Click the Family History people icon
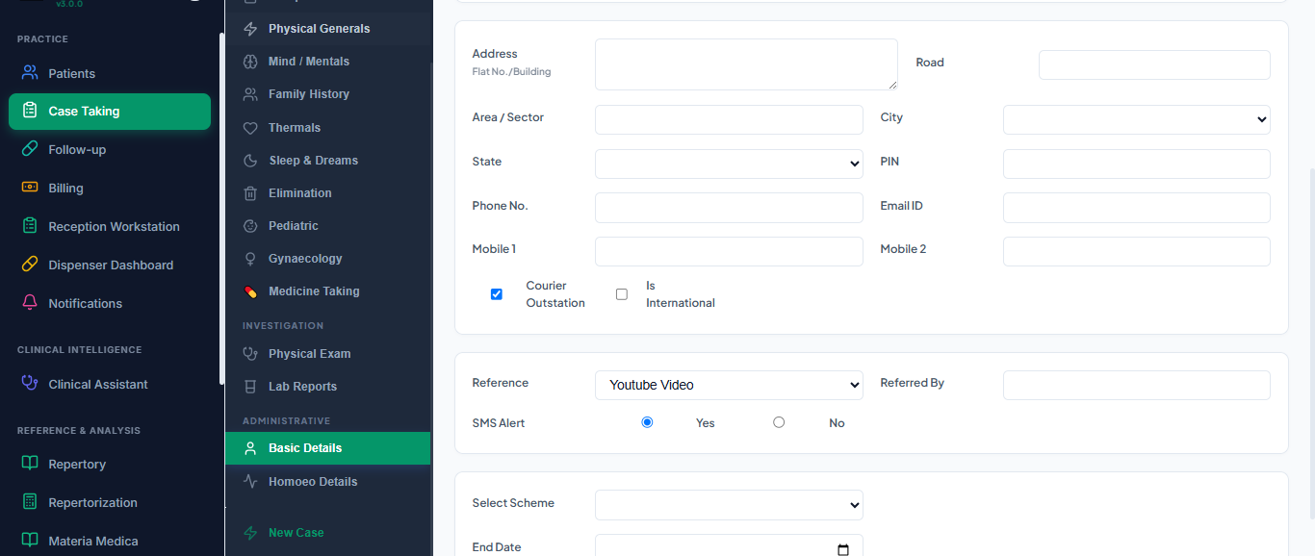This screenshot has width=1315, height=556. point(250,94)
